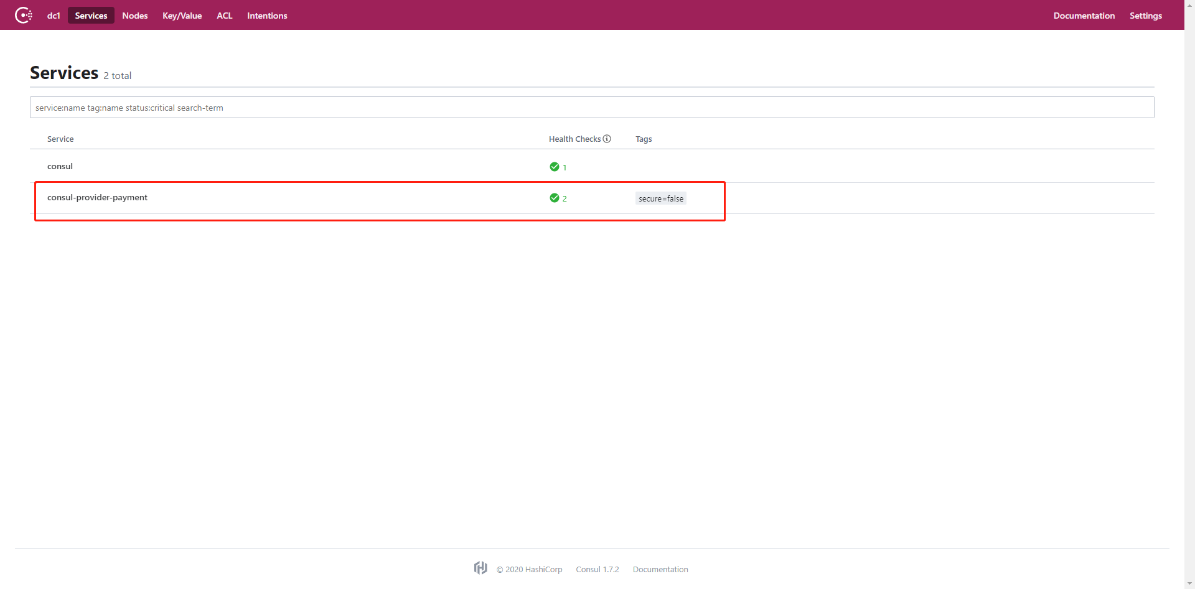Click the Health Checks column header
Image resolution: width=1195 pixels, height=589 pixels.
pyautogui.click(x=574, y=139)
